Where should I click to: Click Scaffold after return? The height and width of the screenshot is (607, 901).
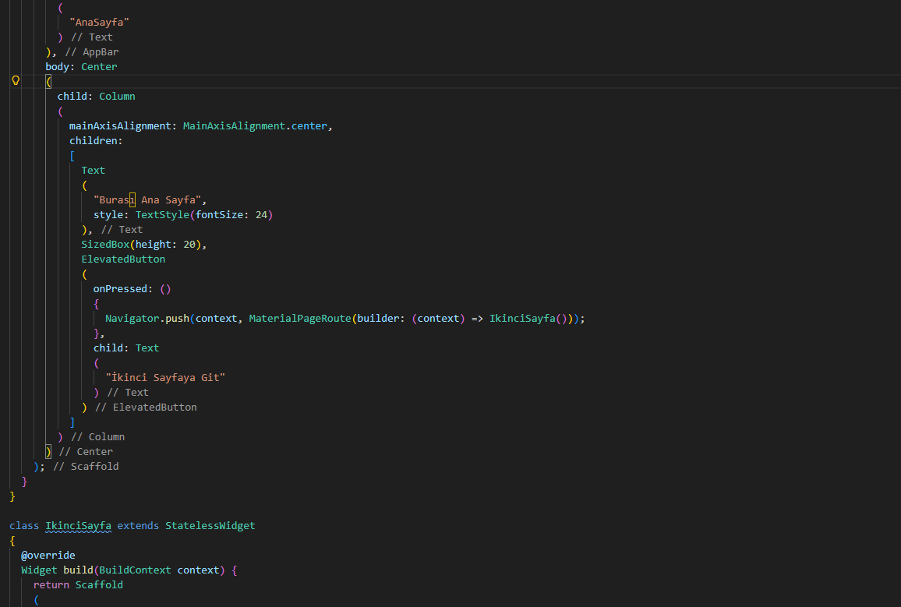99,585
